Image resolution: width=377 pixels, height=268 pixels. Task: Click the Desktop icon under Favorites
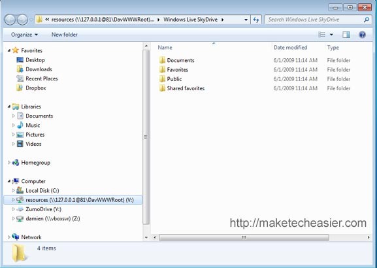(20, 60)
